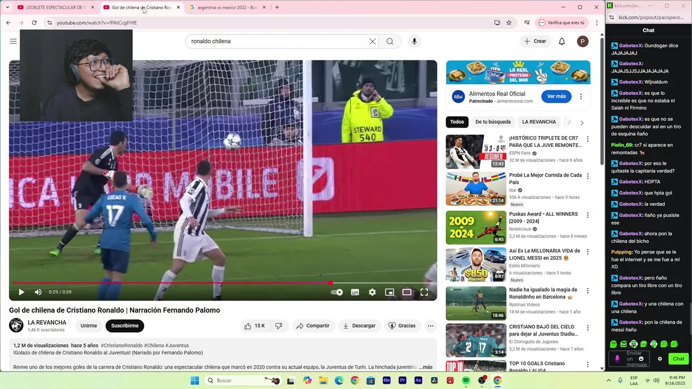
Task: Adjust system volume via the speaker tray icon
Action: (x=656, y=380)
